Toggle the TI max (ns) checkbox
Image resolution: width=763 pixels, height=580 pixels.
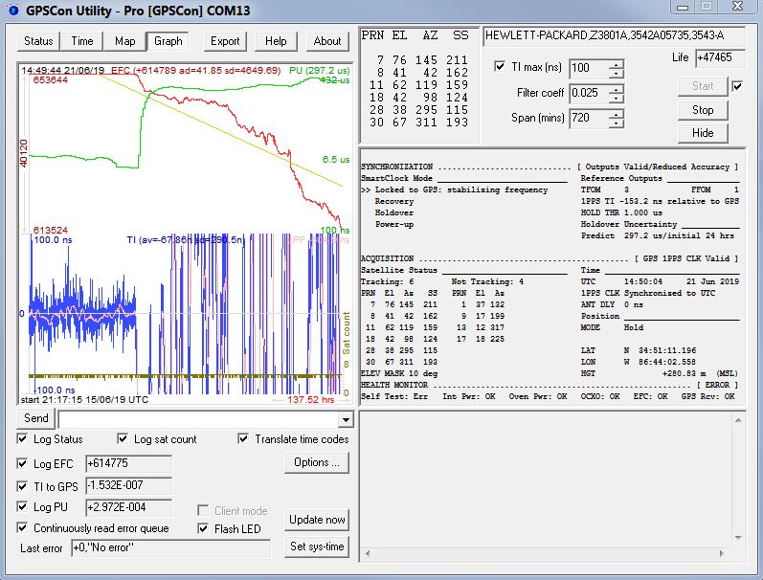point(501,68)
